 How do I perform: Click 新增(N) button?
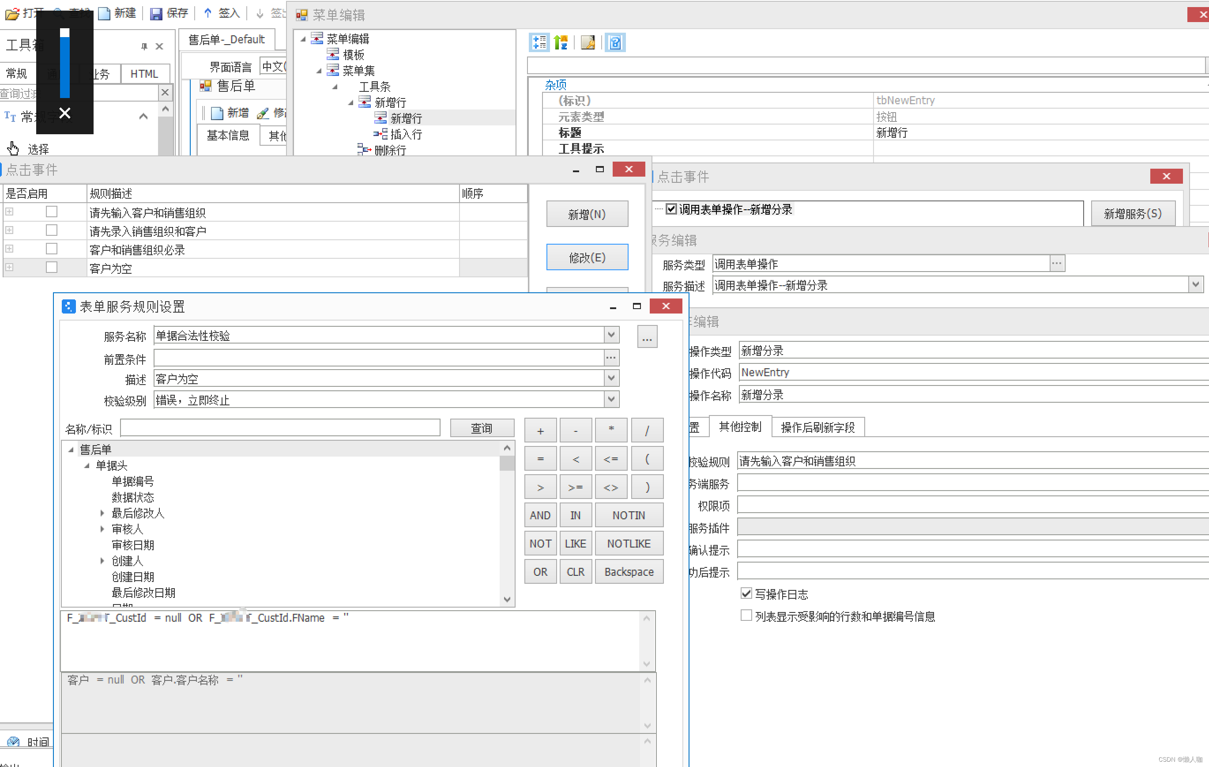click(587, 214)
